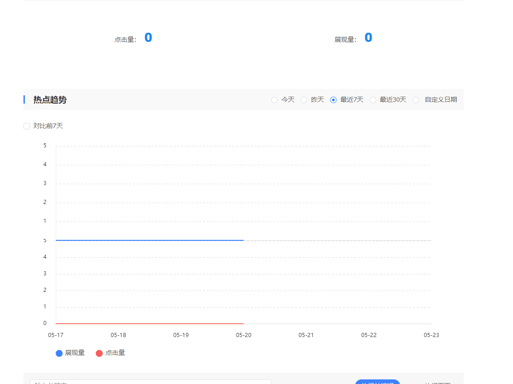Select the 最近30天 radio option
This screenshot has width=513, height=384.
373,100
